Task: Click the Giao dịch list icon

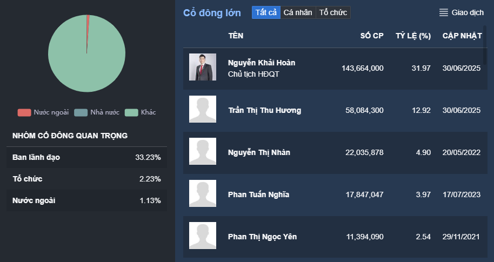Action: (x=444, y=12)
